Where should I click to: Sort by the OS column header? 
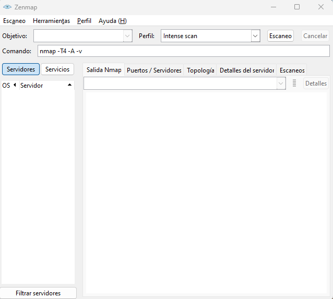(x=10, y=86)
